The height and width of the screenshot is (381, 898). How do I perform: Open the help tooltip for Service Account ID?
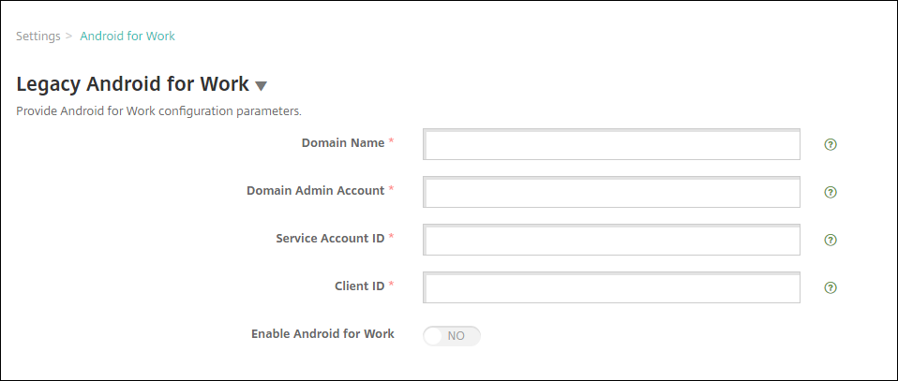click(x=830, y=240)
